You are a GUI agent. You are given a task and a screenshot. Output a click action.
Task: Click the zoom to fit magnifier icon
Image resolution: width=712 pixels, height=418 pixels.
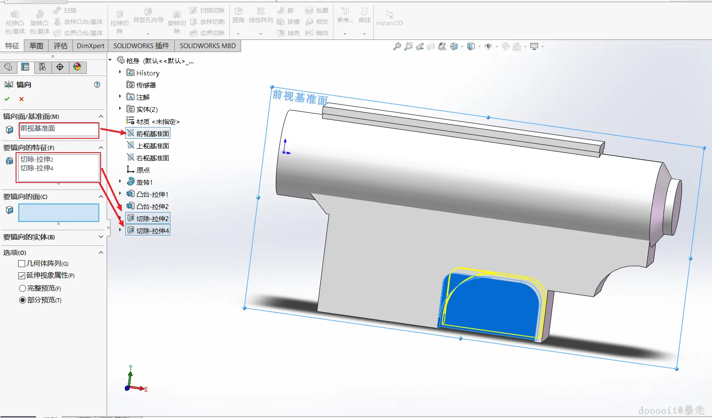tap(397, 46)
